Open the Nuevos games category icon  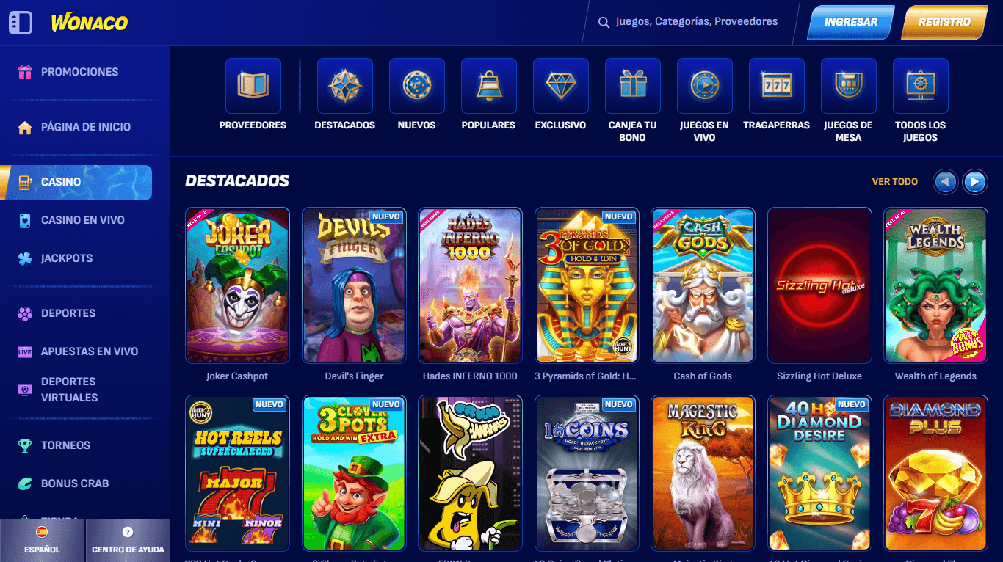pos(416,86)
